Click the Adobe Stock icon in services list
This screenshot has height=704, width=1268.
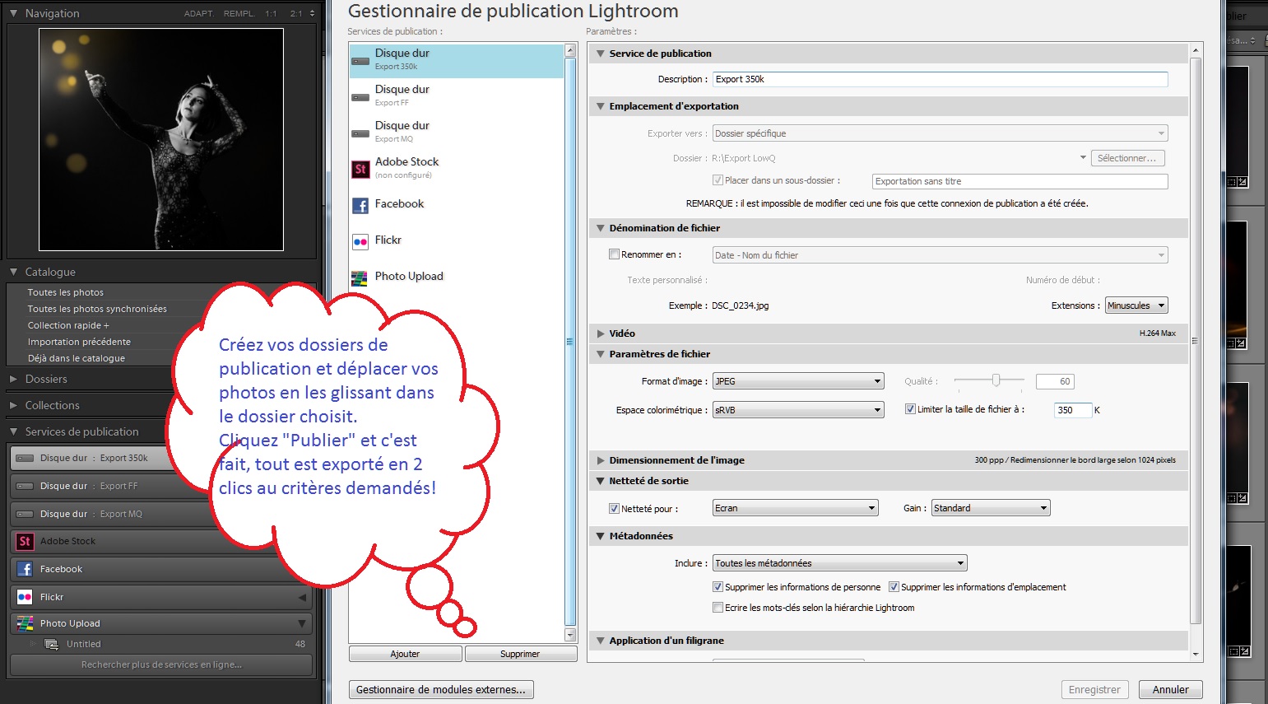tap(360, 169)
